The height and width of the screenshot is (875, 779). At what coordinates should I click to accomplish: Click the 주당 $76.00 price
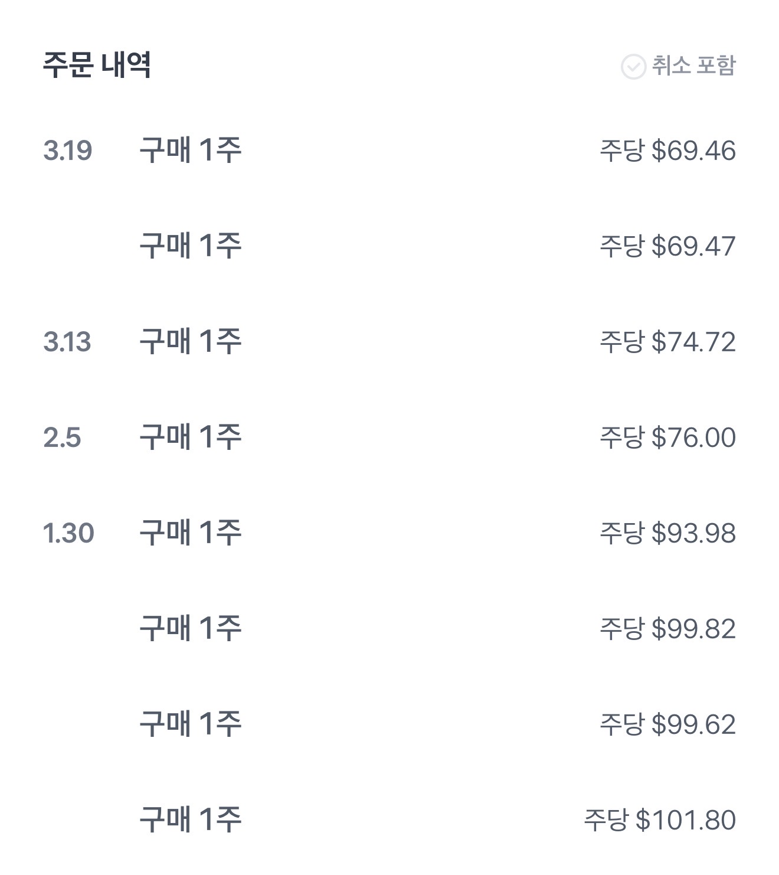pos(667,437)
